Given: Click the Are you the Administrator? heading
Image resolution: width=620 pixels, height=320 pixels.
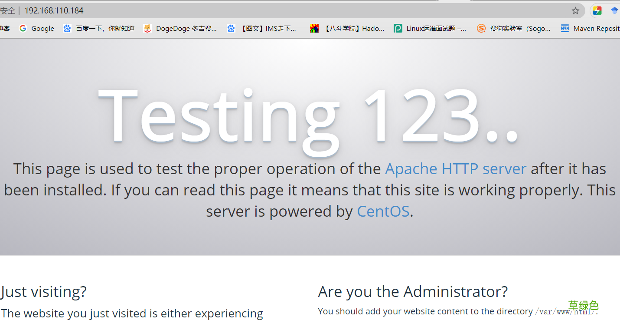Looking at the screenshot, I should [x=413, y=292].
